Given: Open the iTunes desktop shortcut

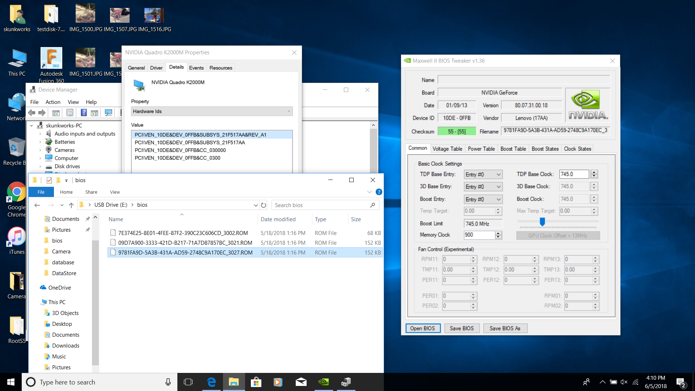Looking at the screenshot, I should pyautogui.click(x=17, y=241).
